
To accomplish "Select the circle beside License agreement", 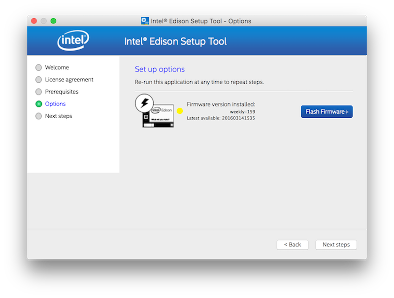I will [39, 80].
